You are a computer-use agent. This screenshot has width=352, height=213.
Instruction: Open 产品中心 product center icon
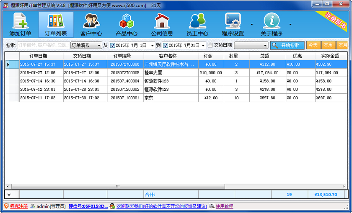point(127,24)
